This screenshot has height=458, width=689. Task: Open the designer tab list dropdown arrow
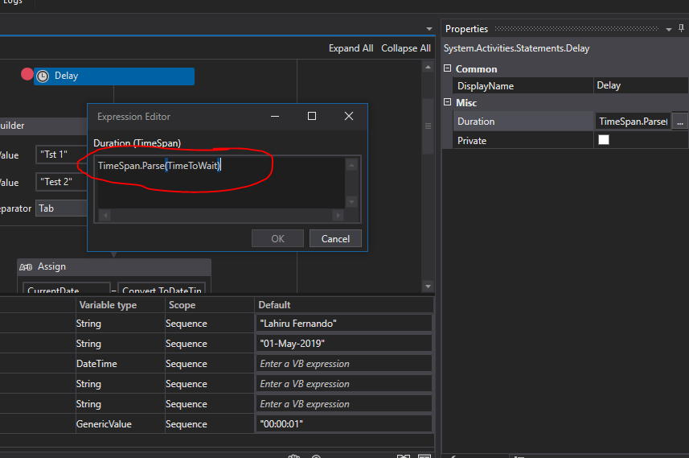[429, 29]
